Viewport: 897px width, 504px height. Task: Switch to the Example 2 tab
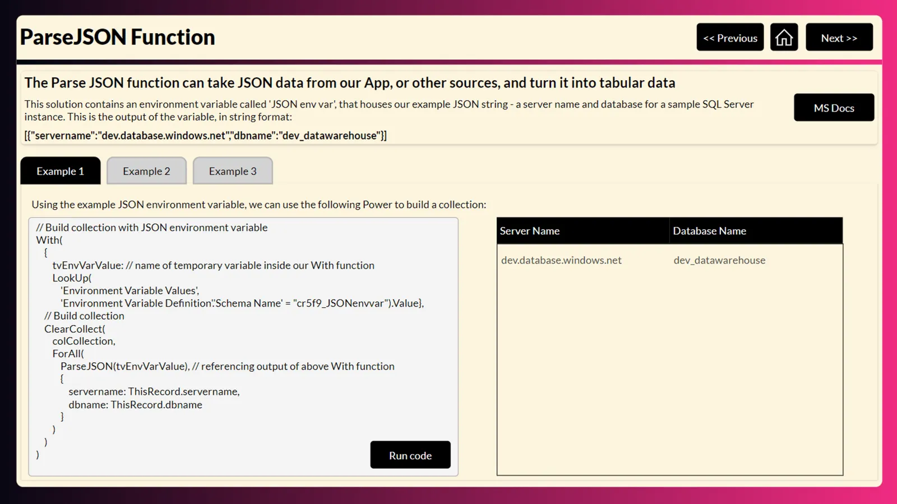tap(146, 171)
